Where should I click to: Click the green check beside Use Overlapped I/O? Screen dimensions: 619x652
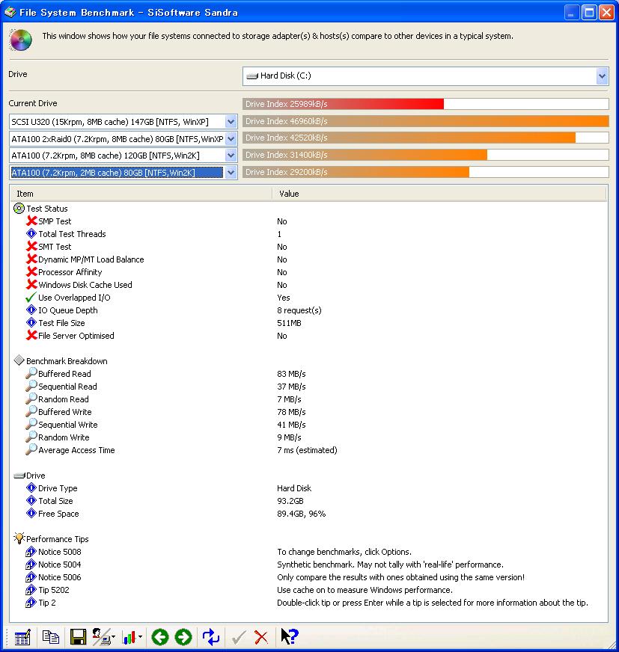point(31,298)
